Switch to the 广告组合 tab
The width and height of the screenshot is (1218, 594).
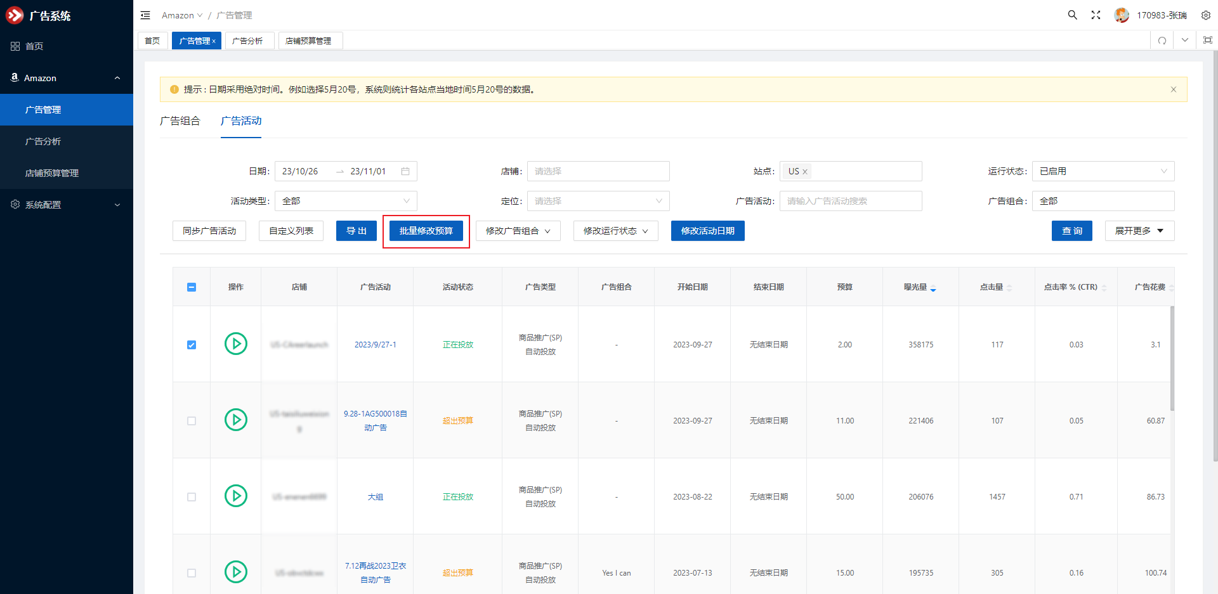point(180,121)
